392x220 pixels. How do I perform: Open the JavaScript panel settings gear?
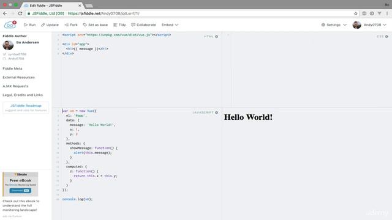216,112
